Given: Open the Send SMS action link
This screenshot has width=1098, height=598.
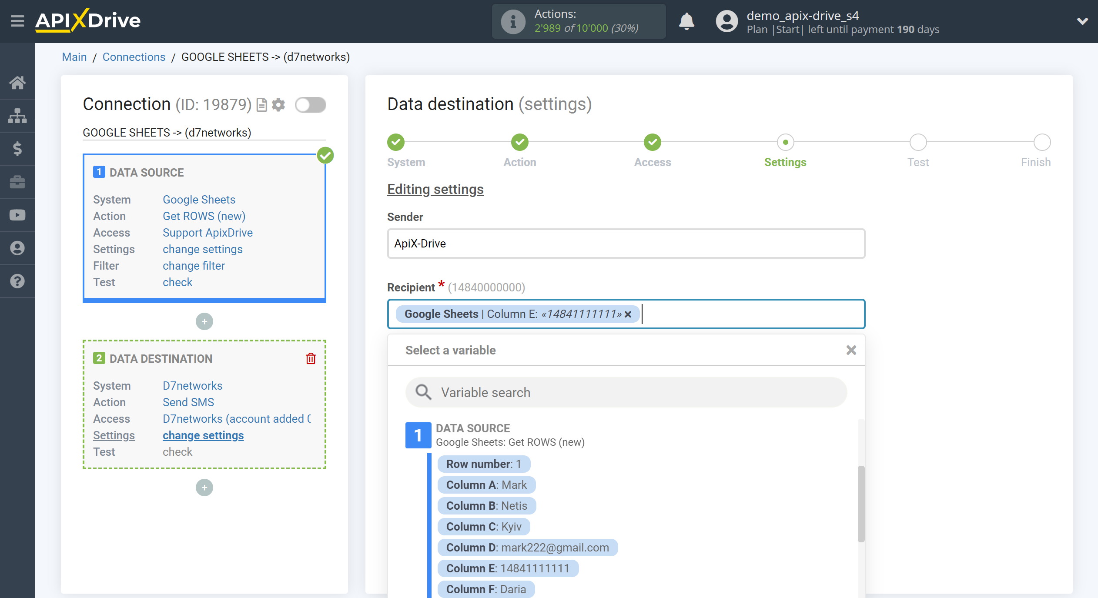Looking at the screenshot, I should click(x=188, y=402).
